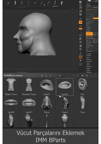Image resolution: width=101 pixels, height=144 pixels.
Task: Toggle Local transformations button
Action: 81,22
